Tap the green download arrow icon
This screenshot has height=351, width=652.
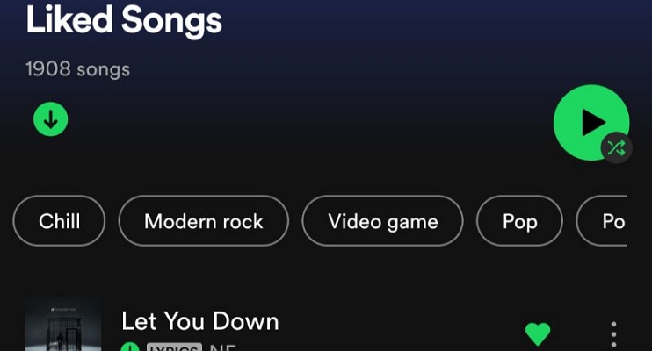tap(51, 119)
